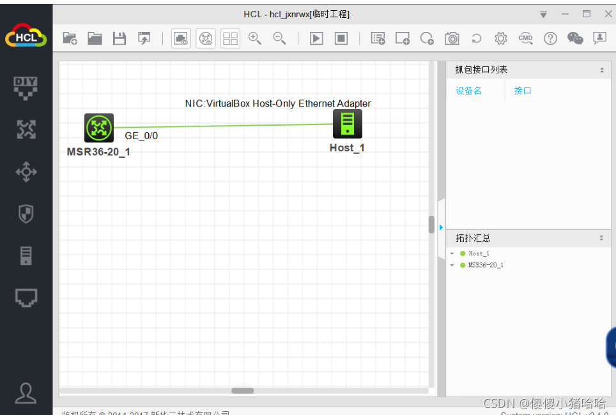This screenshot has height=415, width=616.
Task: Stop all devices with stop button
Action: click(x=341, y=38)
